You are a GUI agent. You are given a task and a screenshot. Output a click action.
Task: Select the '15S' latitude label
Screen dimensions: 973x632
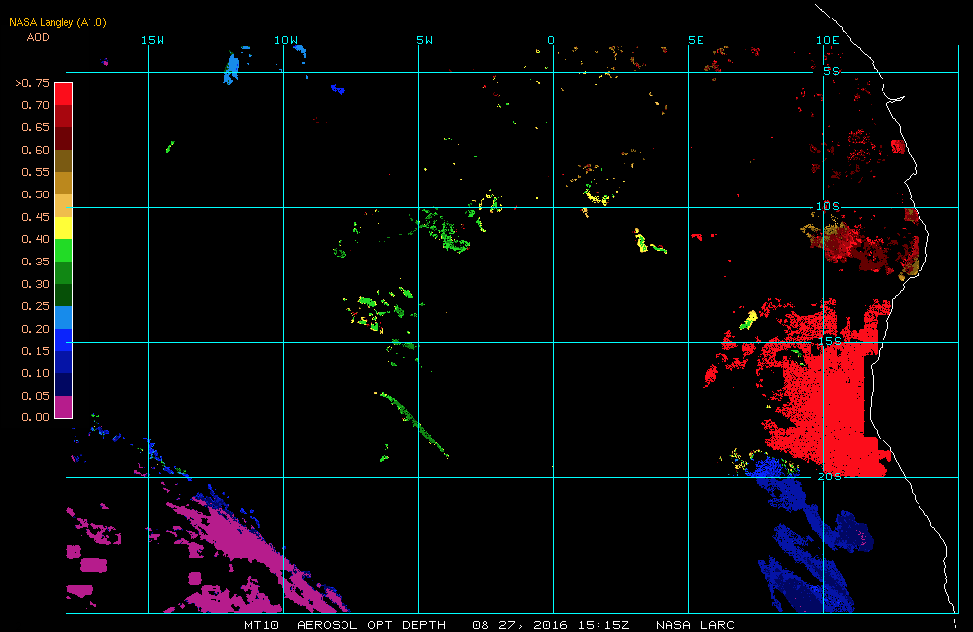(830, 341)
